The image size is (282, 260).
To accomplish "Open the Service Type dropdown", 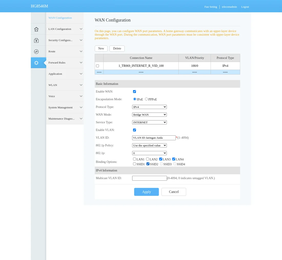I will (x=149, y=122).
